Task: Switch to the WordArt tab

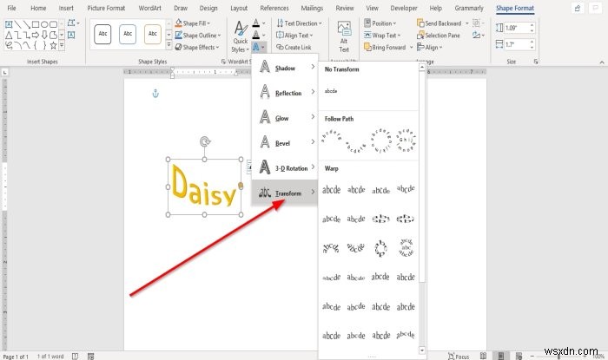Action: click(x=149, y=8)
